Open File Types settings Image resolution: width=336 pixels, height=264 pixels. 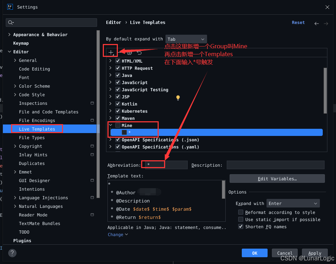(32, 138)
